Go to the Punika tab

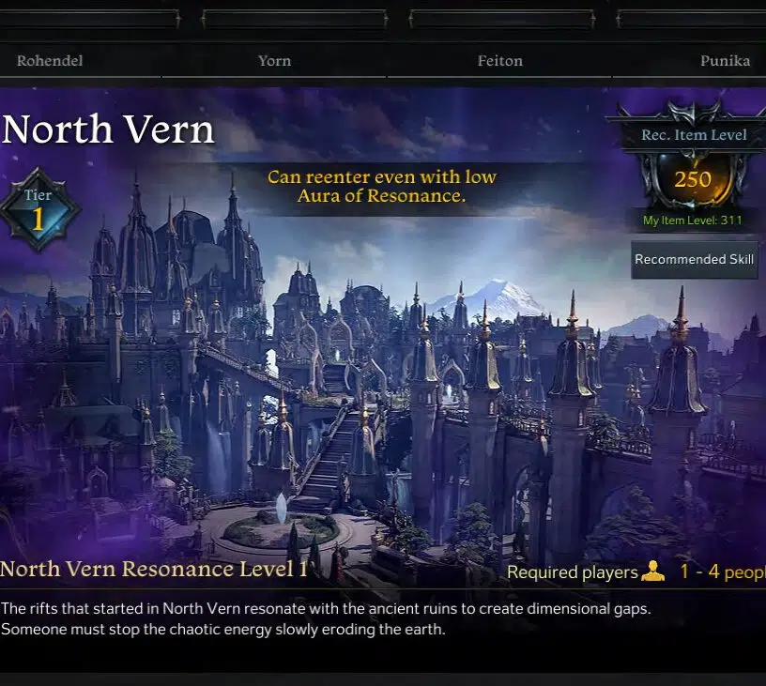[725, 61]
